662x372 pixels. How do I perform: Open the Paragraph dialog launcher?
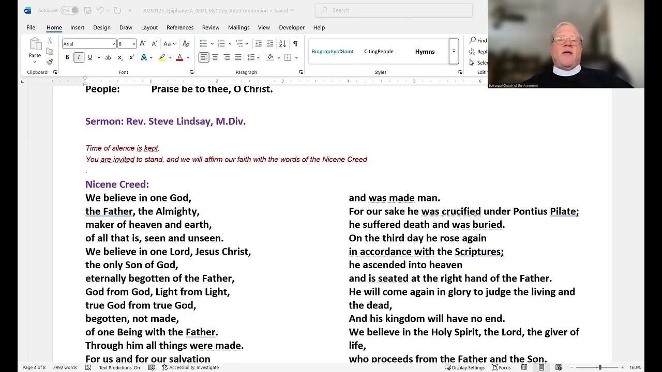301,72
